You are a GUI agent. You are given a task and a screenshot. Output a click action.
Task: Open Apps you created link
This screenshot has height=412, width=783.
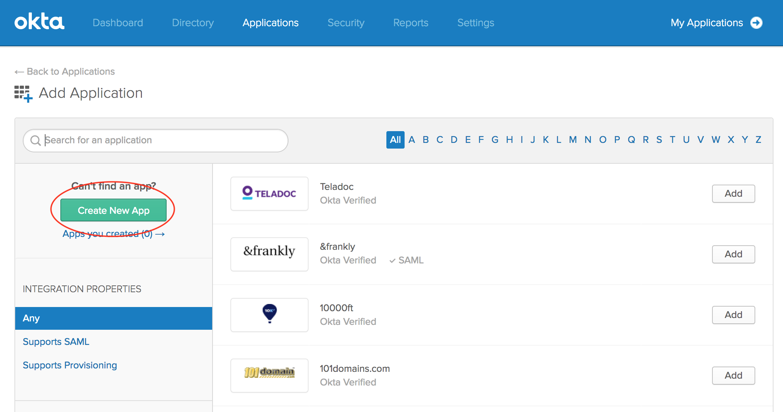(x=113, y=234)
